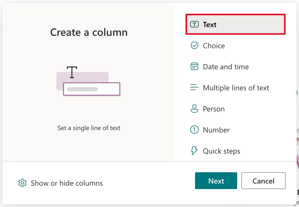Click the text column preview illustration

(x=88, y=81)
